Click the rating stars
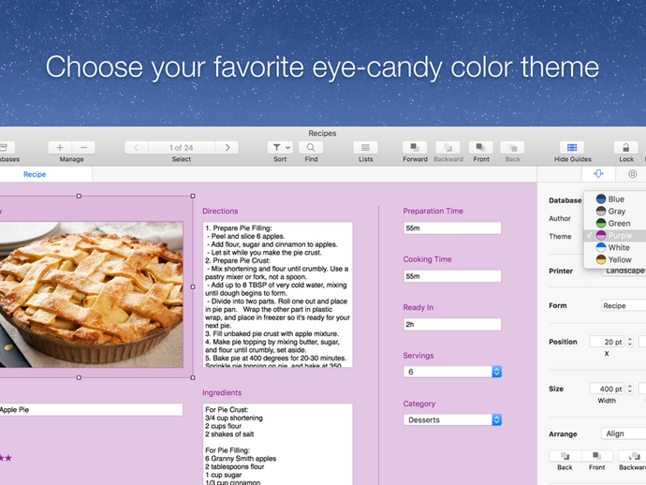 [x=6, y=458]
